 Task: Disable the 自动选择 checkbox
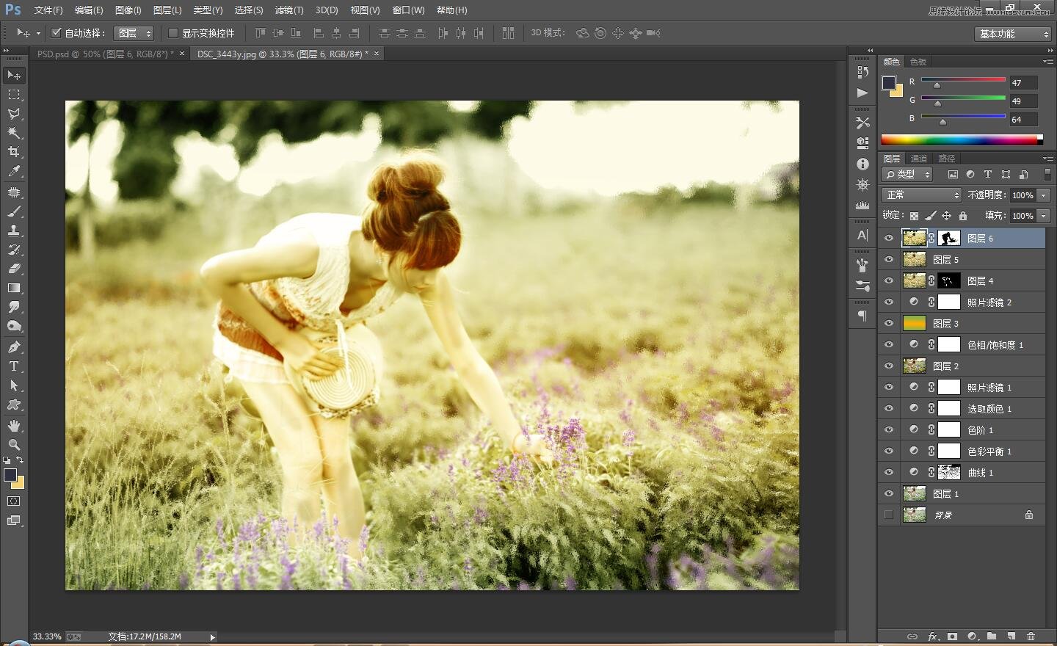point(57,32)
